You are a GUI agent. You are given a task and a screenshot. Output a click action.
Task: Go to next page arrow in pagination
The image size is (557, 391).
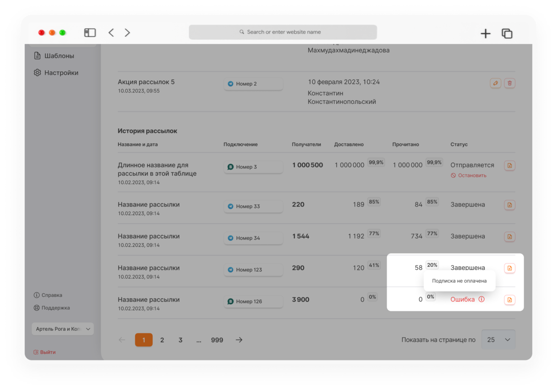239,340
